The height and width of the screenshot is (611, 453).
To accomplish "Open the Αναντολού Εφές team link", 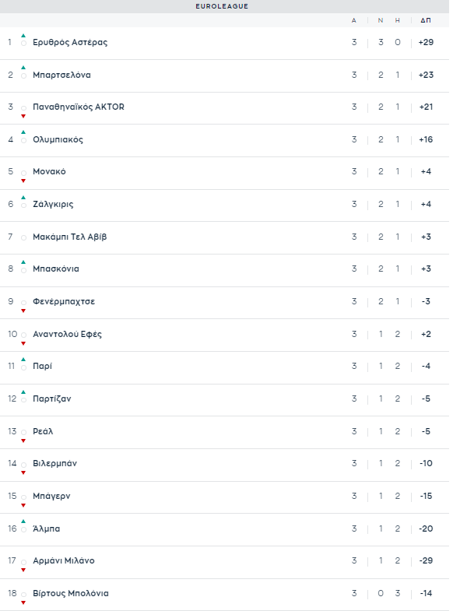I will pyautogui.click(x=67, y=335).
